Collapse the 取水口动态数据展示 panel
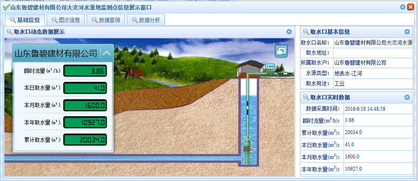Viewport: 418px width, 181px height. [289, 32]
